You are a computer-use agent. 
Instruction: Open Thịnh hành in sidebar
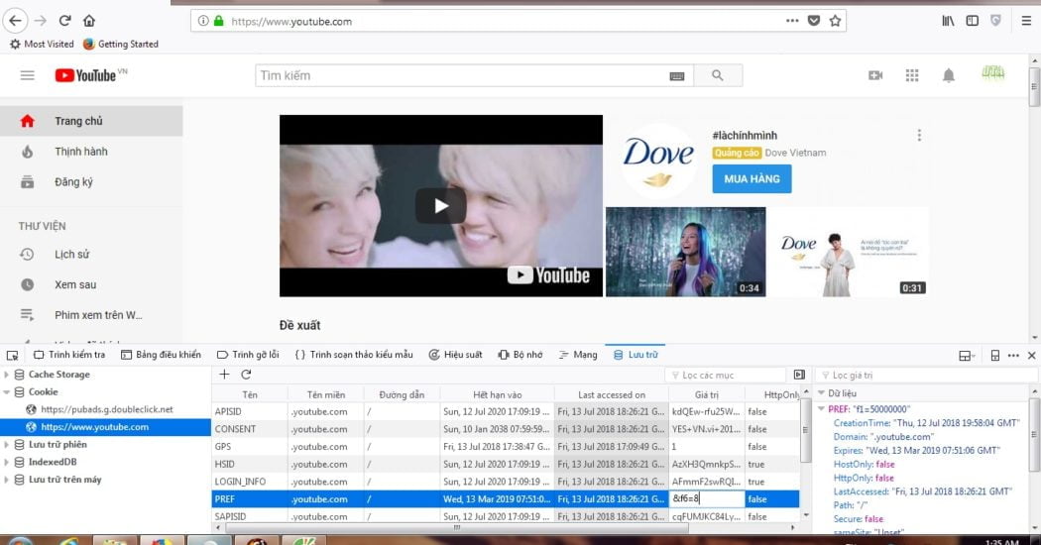pyautogui.click(x=91, y=152)
